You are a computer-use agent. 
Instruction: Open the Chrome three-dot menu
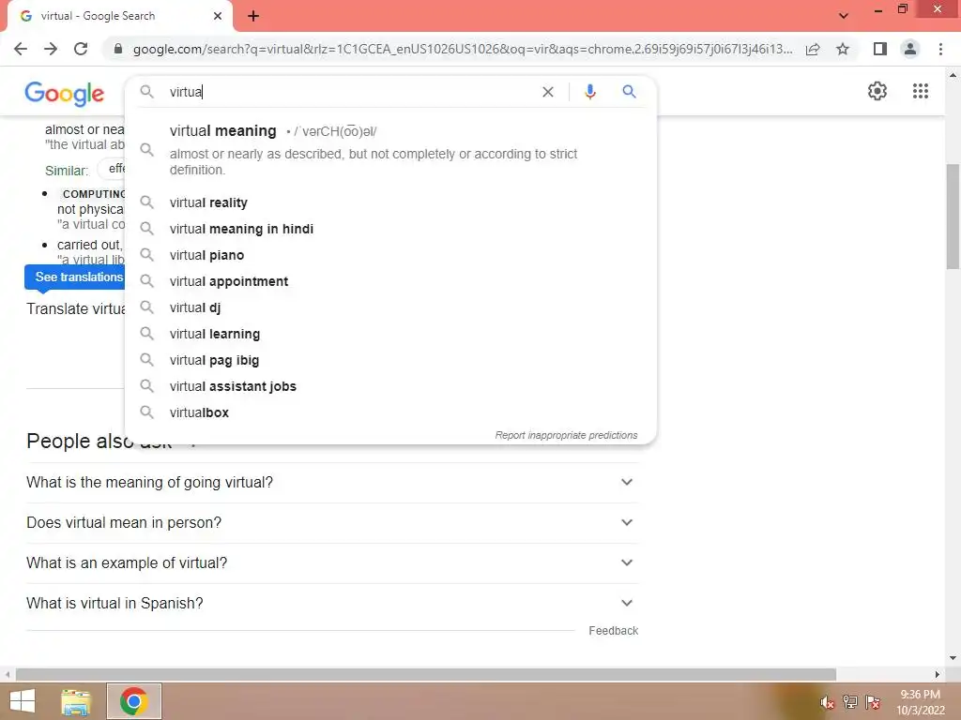(x=940, y=49)
